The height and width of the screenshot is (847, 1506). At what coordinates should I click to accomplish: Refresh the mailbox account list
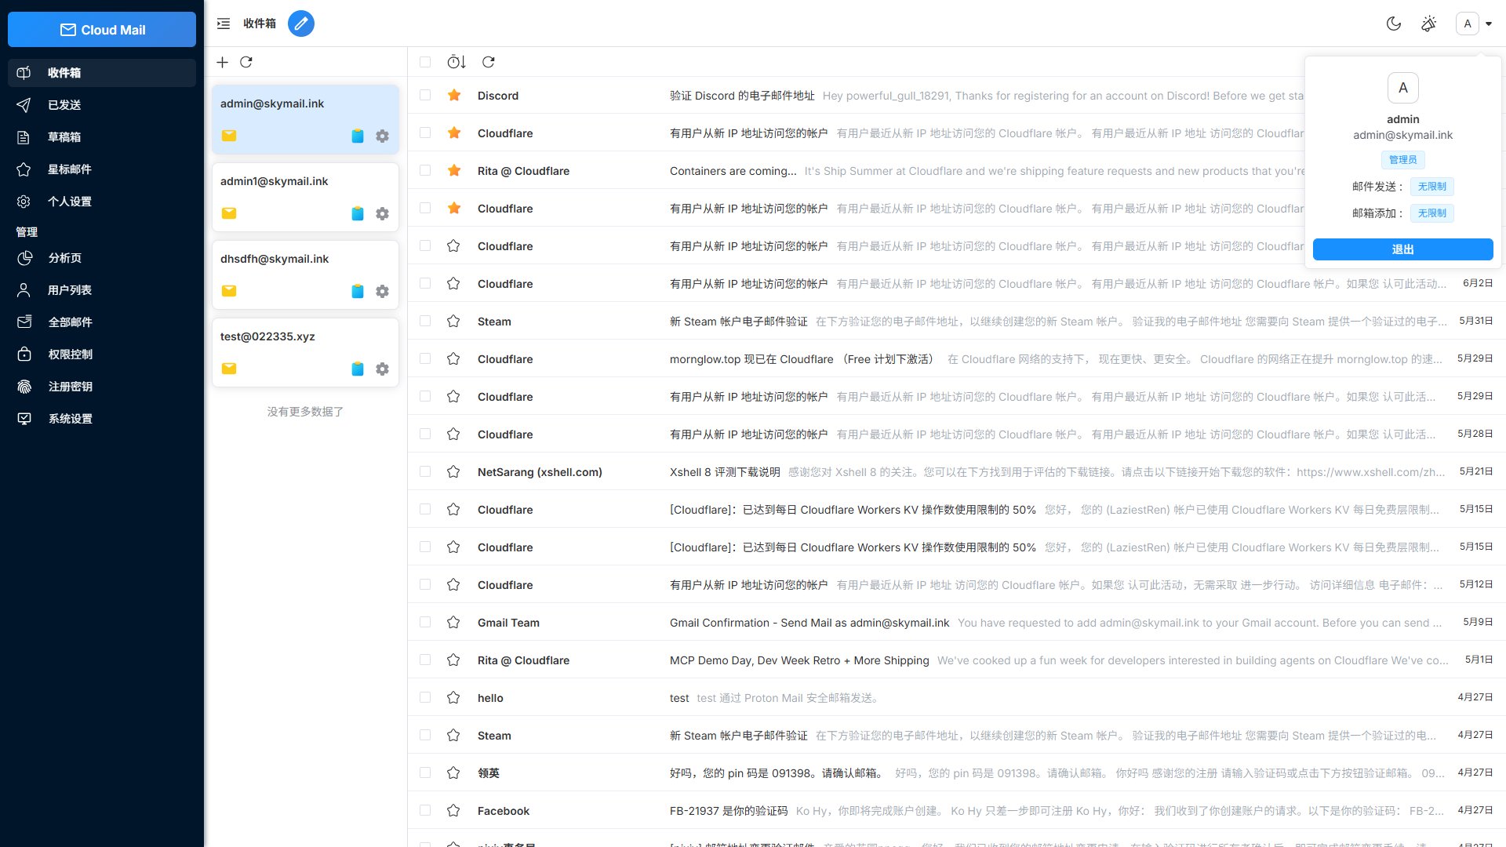246,62
